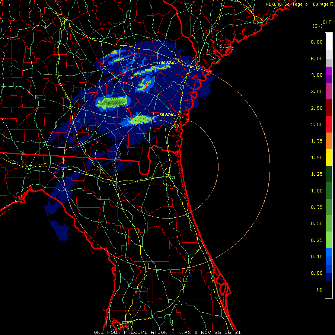Click the '50 NMI' range ring label
Viewport: 335px width, 335px height.
pos(166,115)
